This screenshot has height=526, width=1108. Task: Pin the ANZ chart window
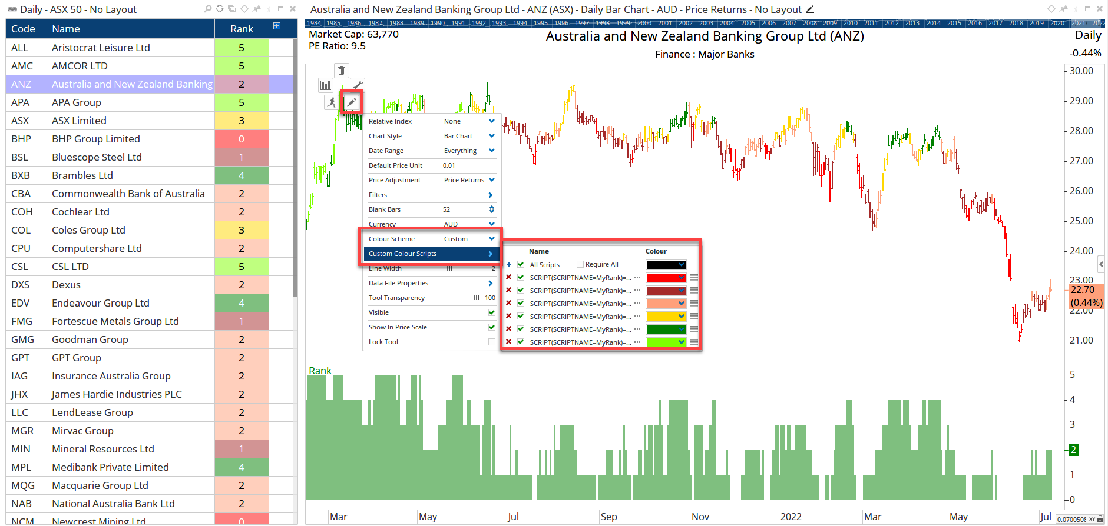(1063, 9)
